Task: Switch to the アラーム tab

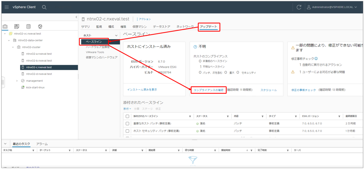Action: pos(42,144)
